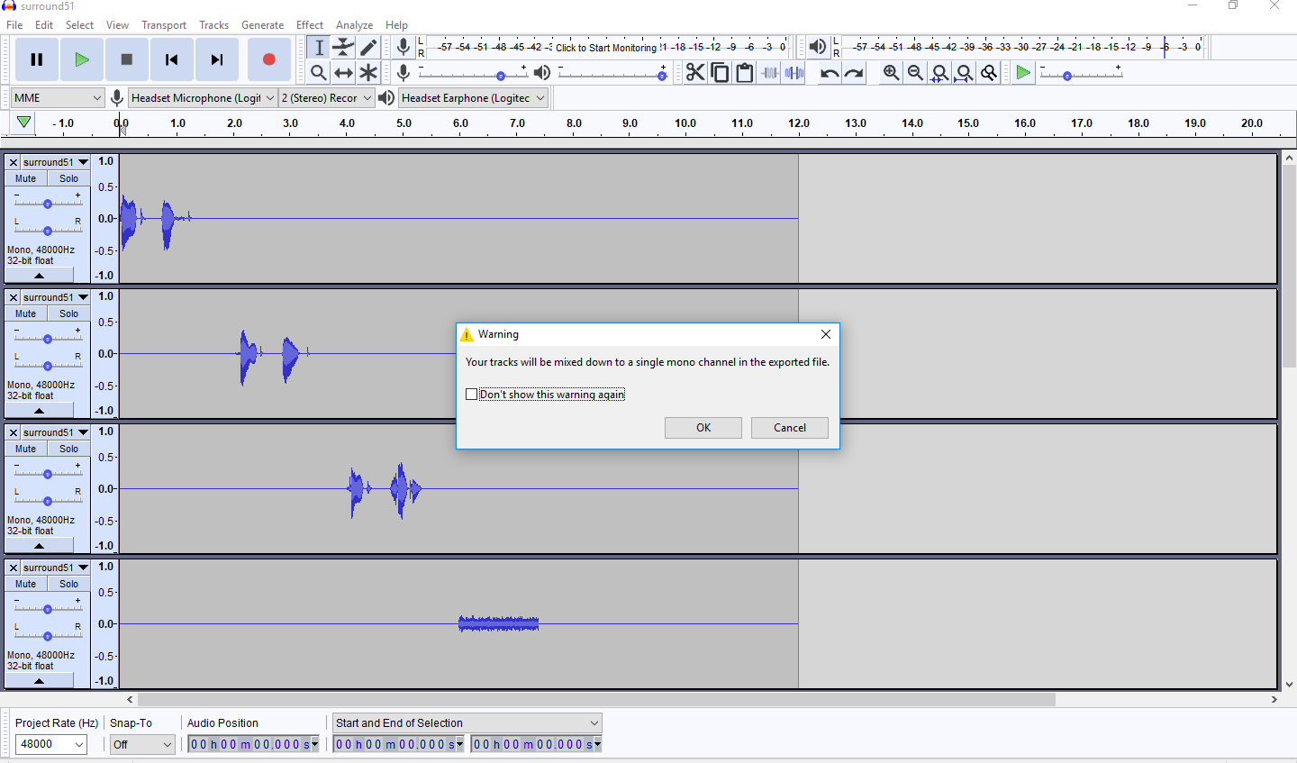Screen dimensions: 1297x763
Task: Open the Snap-To dropdown
Action: [142, 744]
